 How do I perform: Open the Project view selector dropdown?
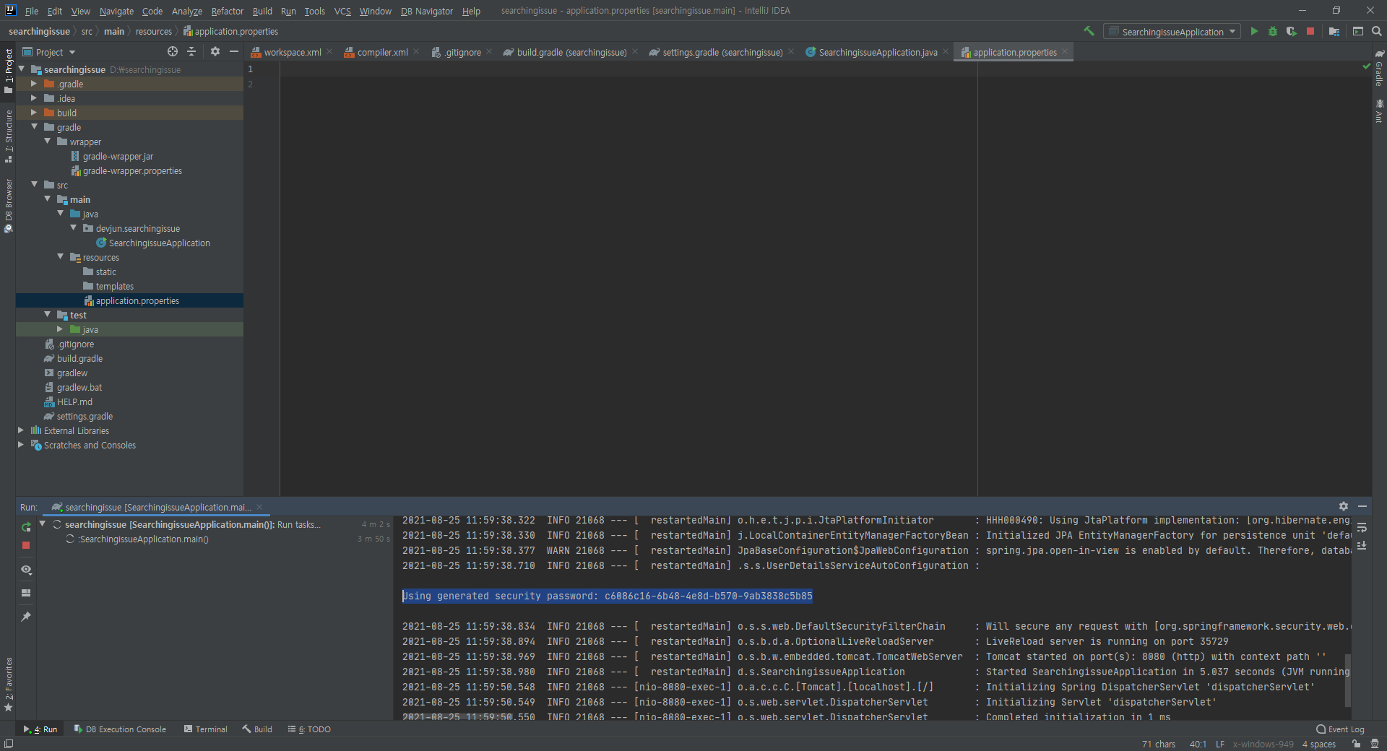[x=49, y=51]
